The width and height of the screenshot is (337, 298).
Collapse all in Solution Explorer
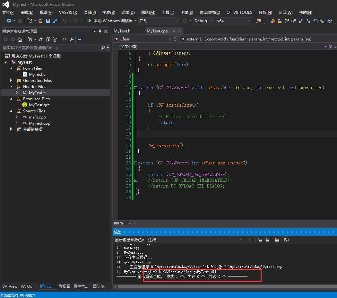click(48, 39)
